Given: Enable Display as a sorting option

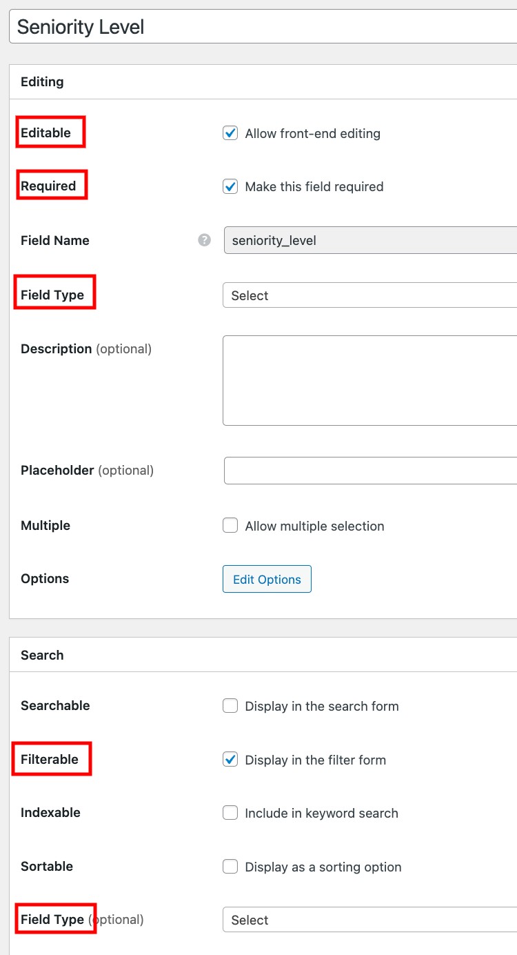Looking at the screenshot, I should click(230, 867).
